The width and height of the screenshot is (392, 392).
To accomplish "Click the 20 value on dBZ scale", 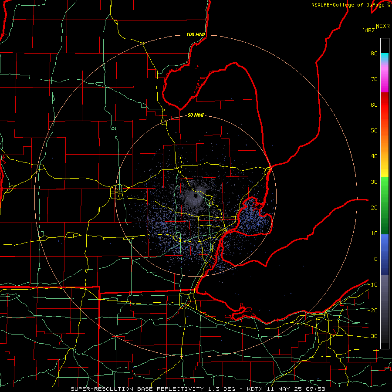I will click(x=374, y=207).
